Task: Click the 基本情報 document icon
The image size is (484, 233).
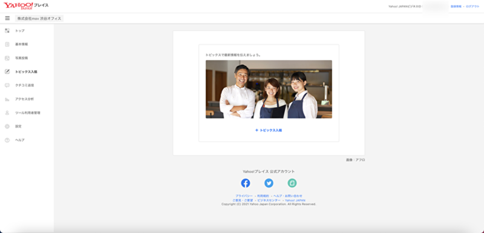Action: (7, 44)
